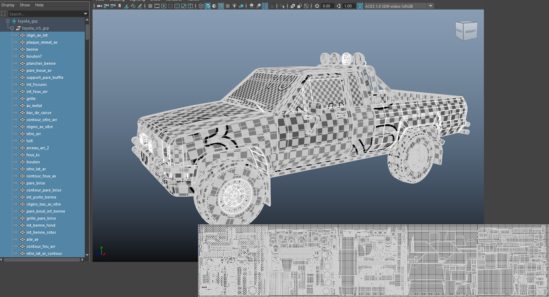Click the Bookmarks icon in panel toolbar

[x=119, y=6]
